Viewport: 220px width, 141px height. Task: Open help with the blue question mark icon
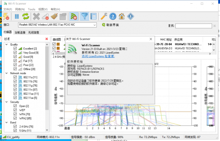point(113,17)
